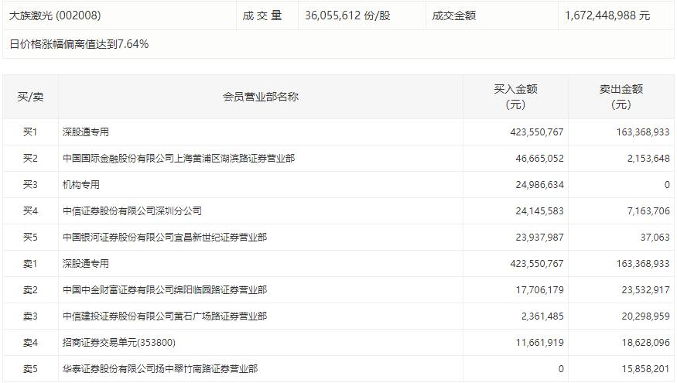Viewport: 677px width, 383px height.
Task: Click the 买/卖 column header
Action: [x=30, y=97]
